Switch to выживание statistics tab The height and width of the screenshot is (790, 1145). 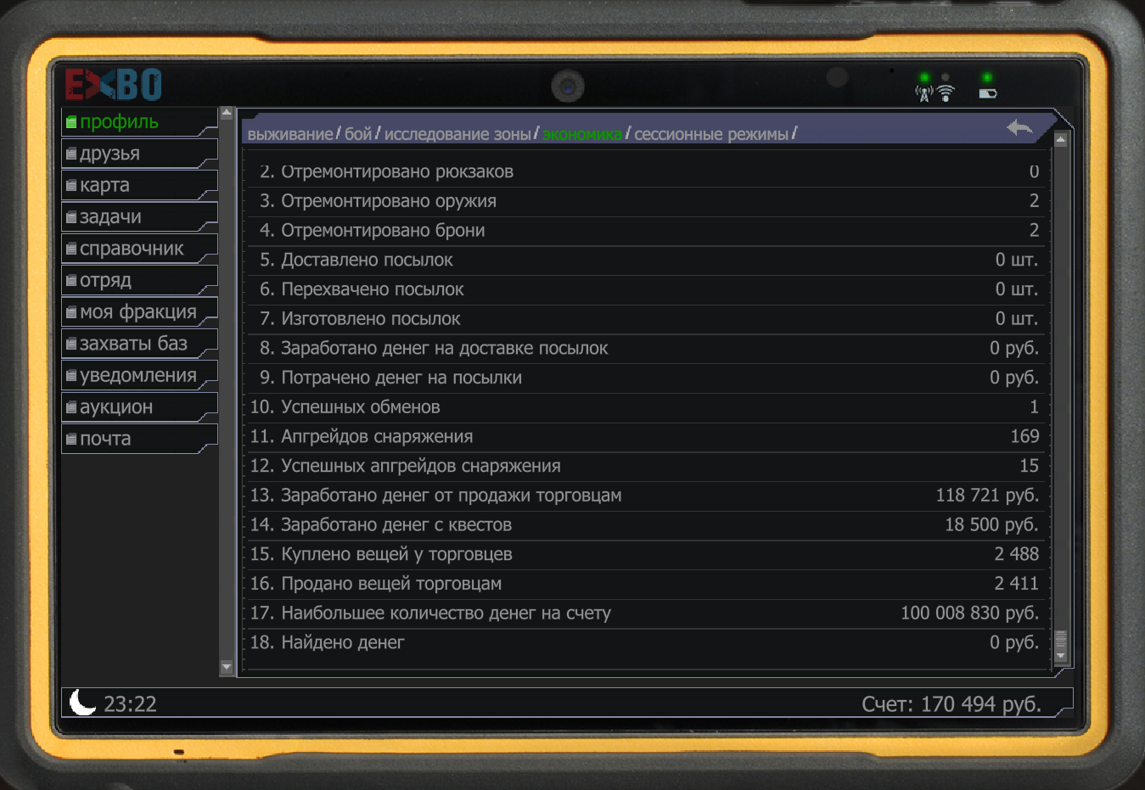pyautogui.click(x=290, y=134)
